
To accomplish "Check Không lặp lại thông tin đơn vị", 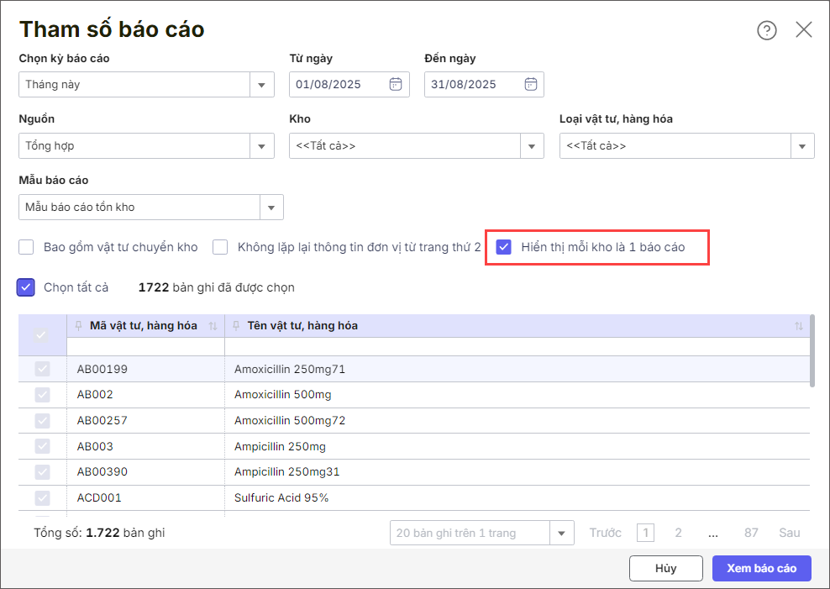I will point(220,247).
